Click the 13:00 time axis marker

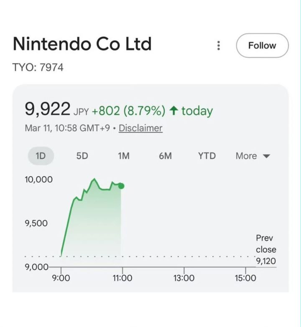(184, 278)
